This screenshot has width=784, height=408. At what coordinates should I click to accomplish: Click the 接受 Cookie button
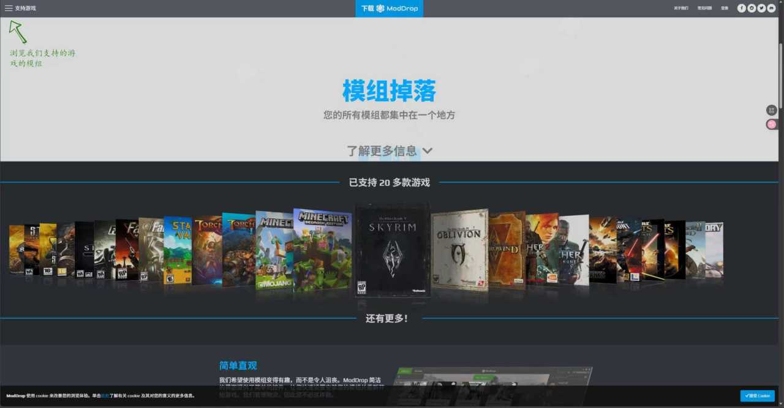(757, 396)
